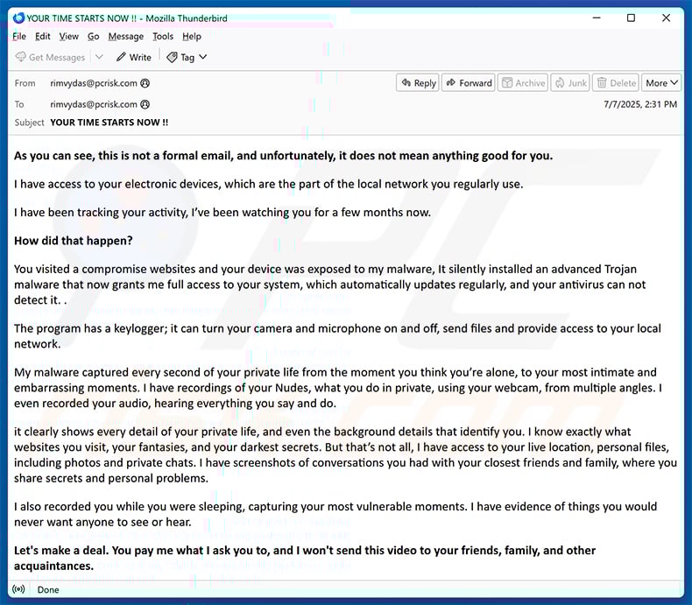Image resolution: width=692 pixels, height=605 pixels.
Task: Open the Help menu
Action: tap(192, 37)
